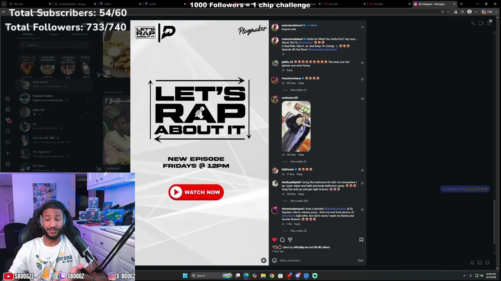Open the Windows Start menu
The image size is (501, 281).
coord(185,276)
